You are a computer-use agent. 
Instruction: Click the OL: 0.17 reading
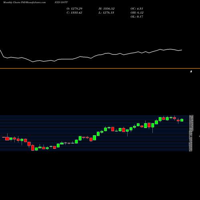(137, 16)
